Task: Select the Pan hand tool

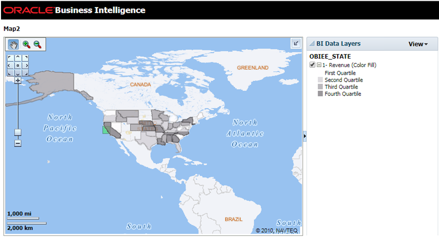Action: coord(13,44)
